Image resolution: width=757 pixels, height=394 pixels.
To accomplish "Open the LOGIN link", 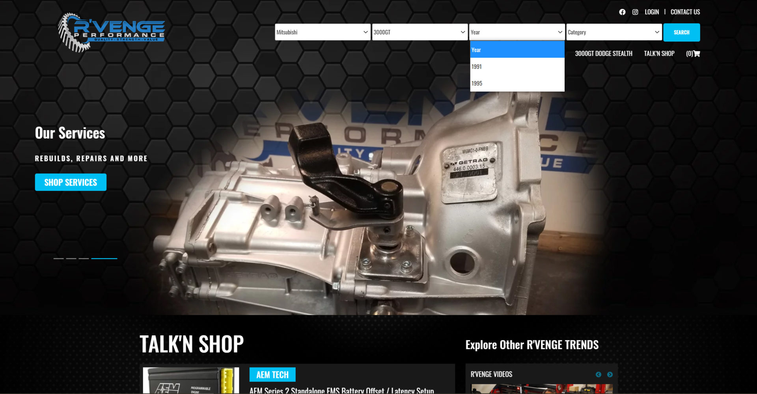I will click(x=652, y=12).
